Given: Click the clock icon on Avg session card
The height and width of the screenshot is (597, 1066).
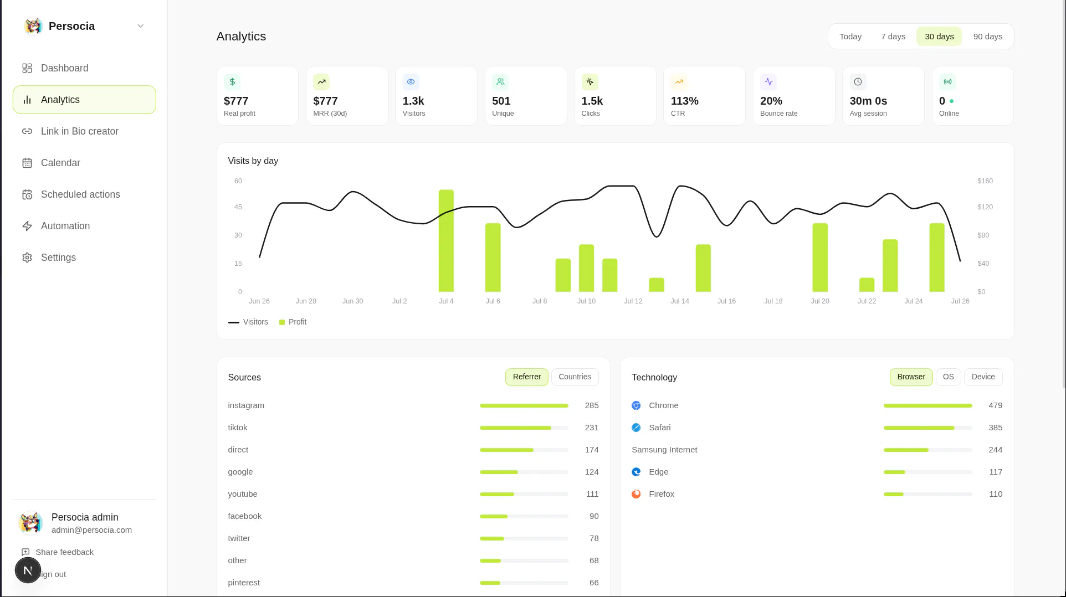Looking at the screenshot, I should tap(858, 82).
